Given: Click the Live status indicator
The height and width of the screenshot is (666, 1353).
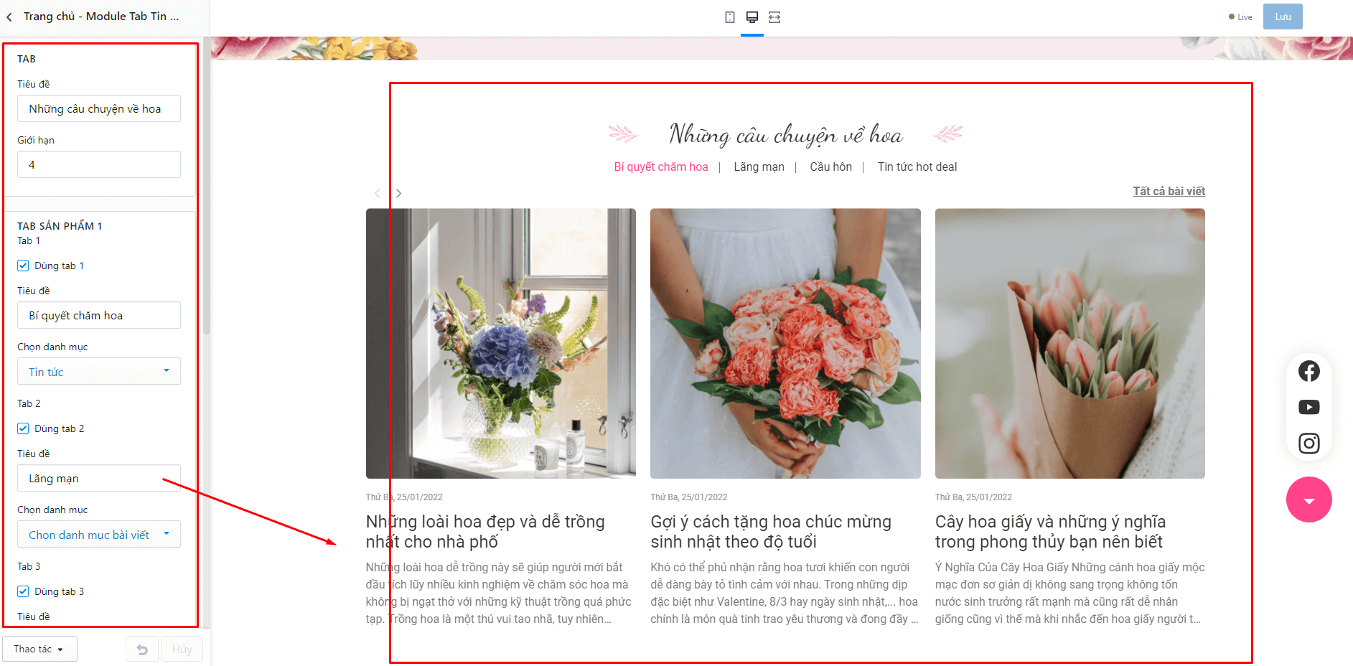Looking at the screenshot, I should click(x=1240, y=17).
